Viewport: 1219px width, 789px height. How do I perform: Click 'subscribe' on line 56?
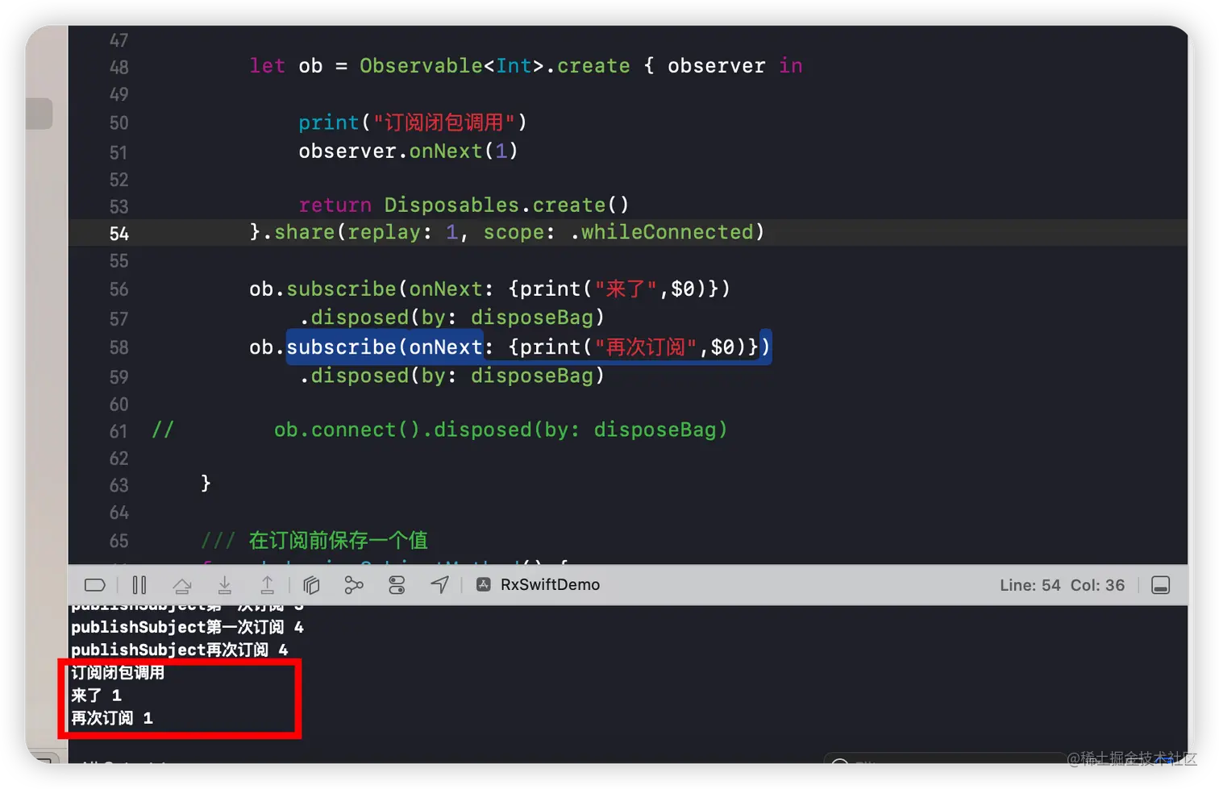pyautogui.click(x=341, y=289)
